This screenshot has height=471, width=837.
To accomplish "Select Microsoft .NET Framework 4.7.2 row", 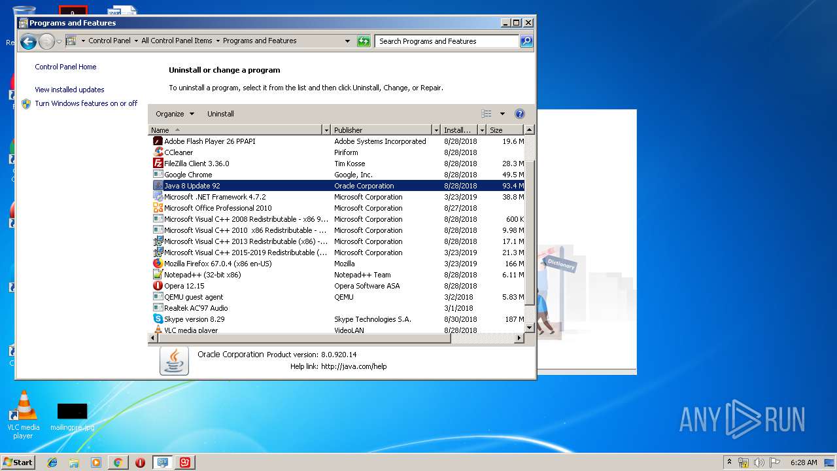I will pos(337,197).
